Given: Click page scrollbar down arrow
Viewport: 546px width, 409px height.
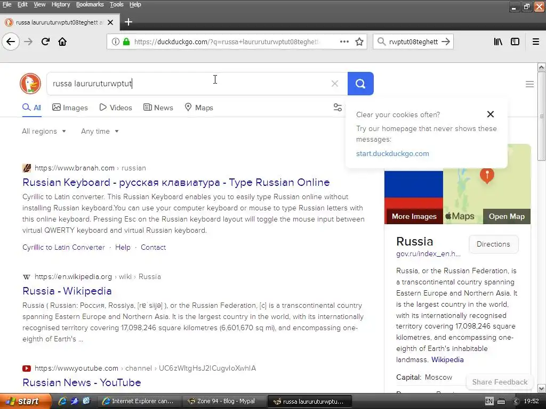Looking at the screenshot, I should [542, 388].
